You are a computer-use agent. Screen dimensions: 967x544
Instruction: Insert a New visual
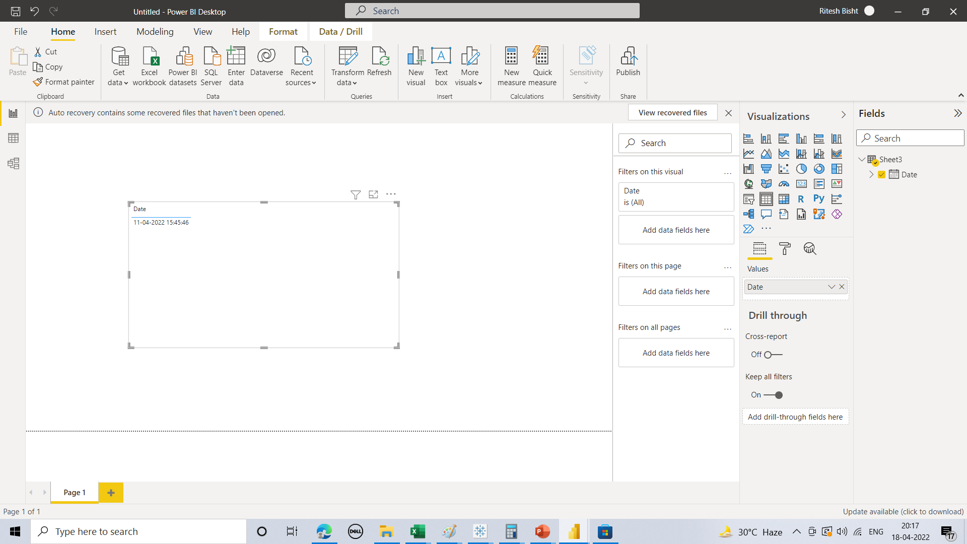tap(416, 66)
